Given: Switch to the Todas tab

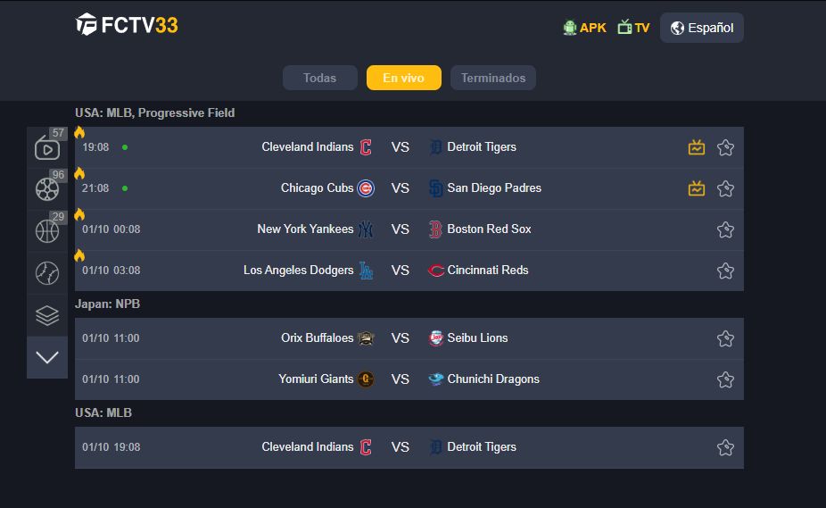Looking at the screenshot, I should (319, 78).
